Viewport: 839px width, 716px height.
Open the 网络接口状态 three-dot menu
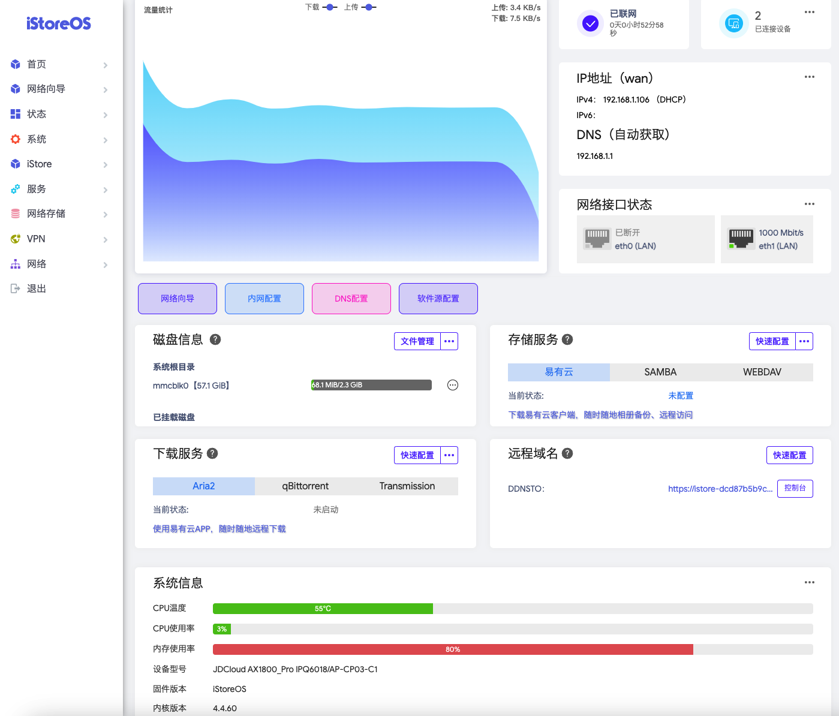(810, 204)
